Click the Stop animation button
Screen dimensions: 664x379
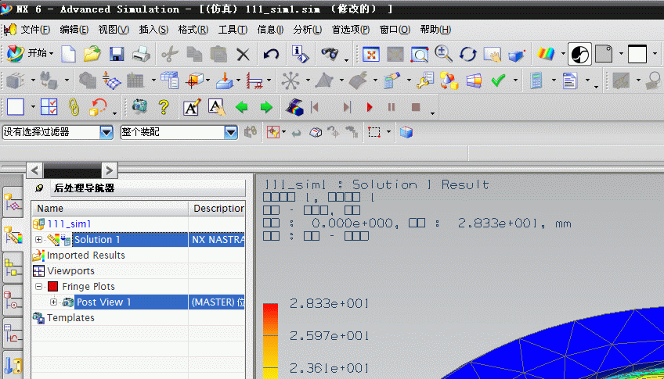click(x=416, y=107)
